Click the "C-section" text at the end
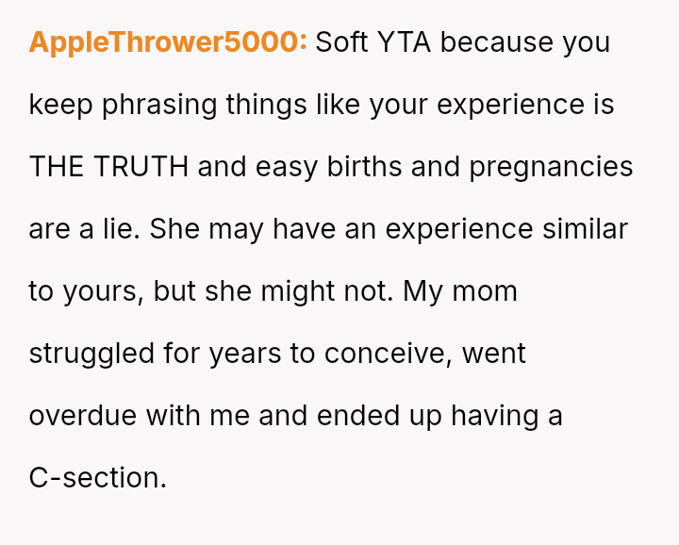 (x=97, y=478)
